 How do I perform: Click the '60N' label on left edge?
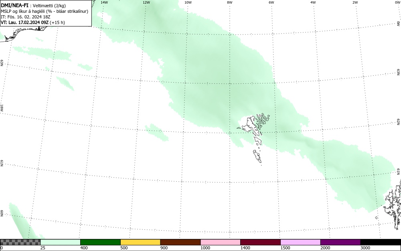point(2,213)
